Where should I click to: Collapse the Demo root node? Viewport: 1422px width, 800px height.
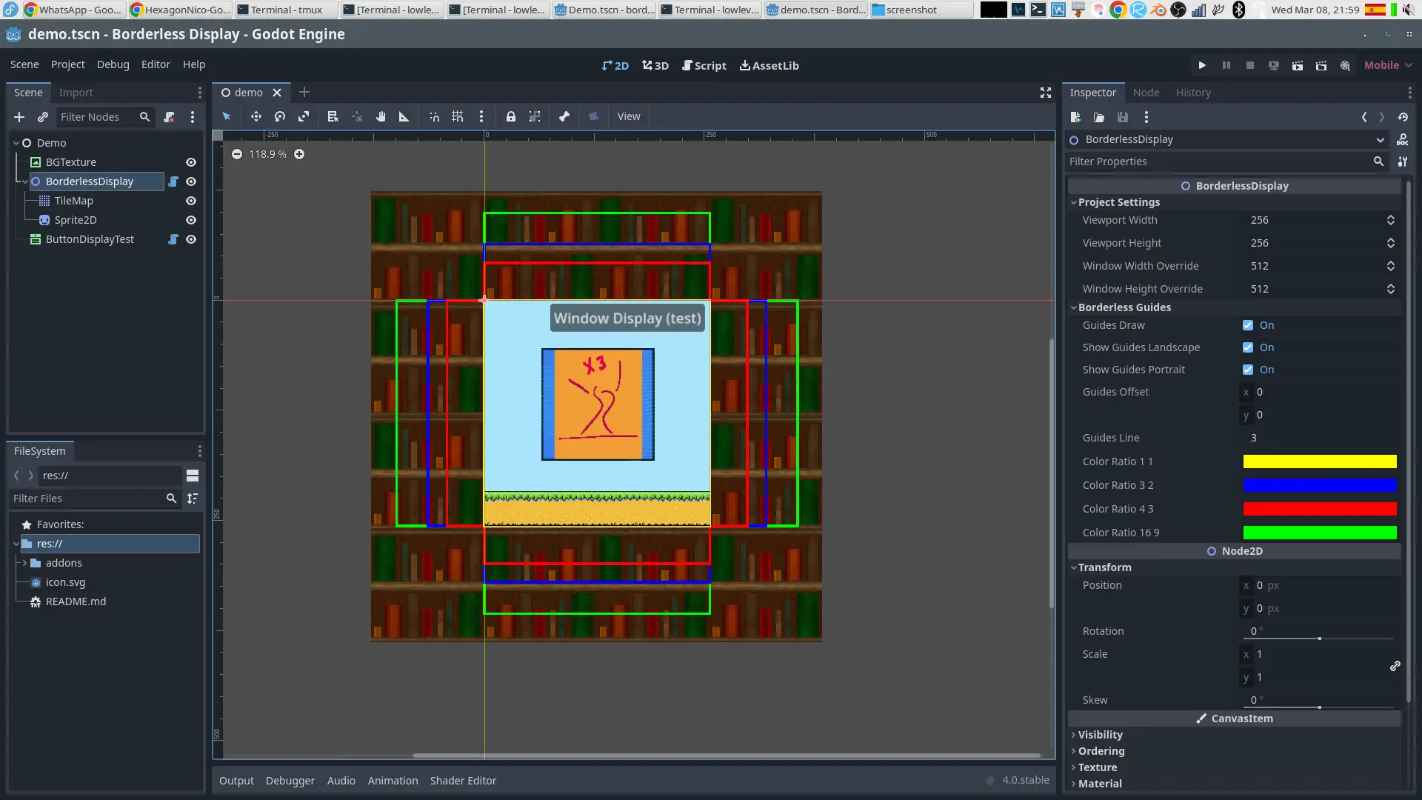click(16, 143)
